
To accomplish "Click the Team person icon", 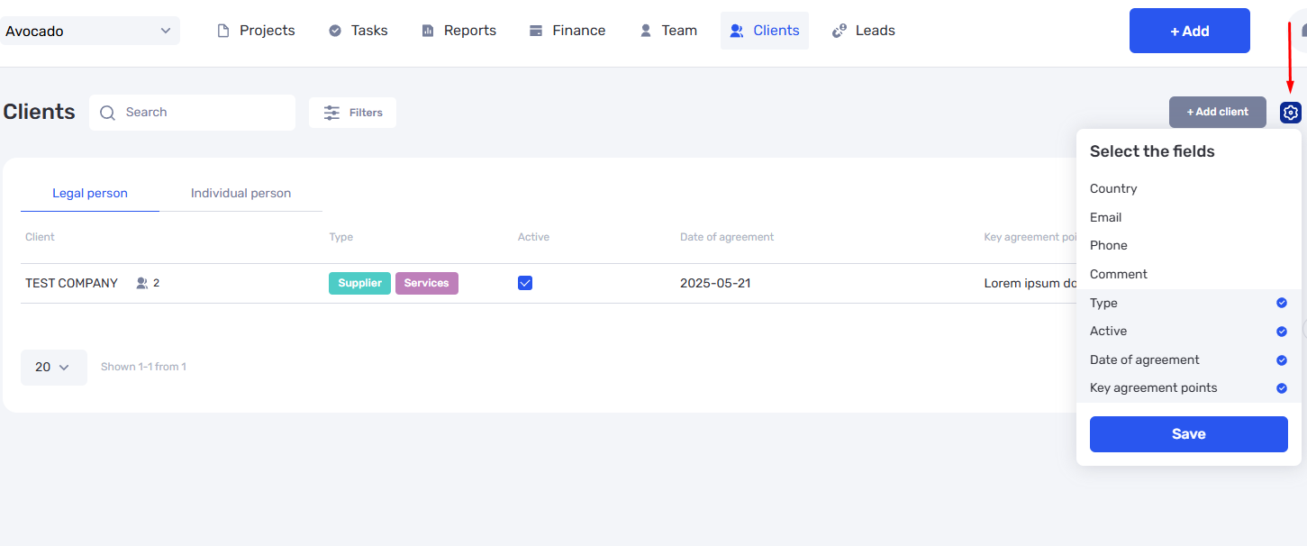I will (x=646, y=31).
